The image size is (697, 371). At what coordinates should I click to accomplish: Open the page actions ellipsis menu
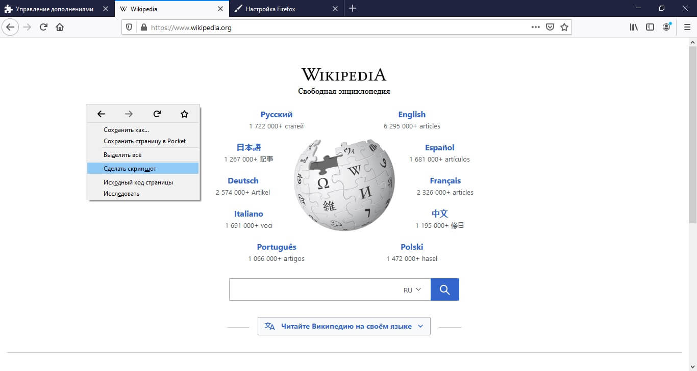[x=535, y=27]
